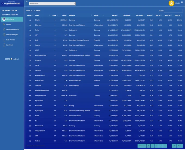Sort table by MFI 14 column
This screenshot has width=185, height=150.
tap(149, 15)
